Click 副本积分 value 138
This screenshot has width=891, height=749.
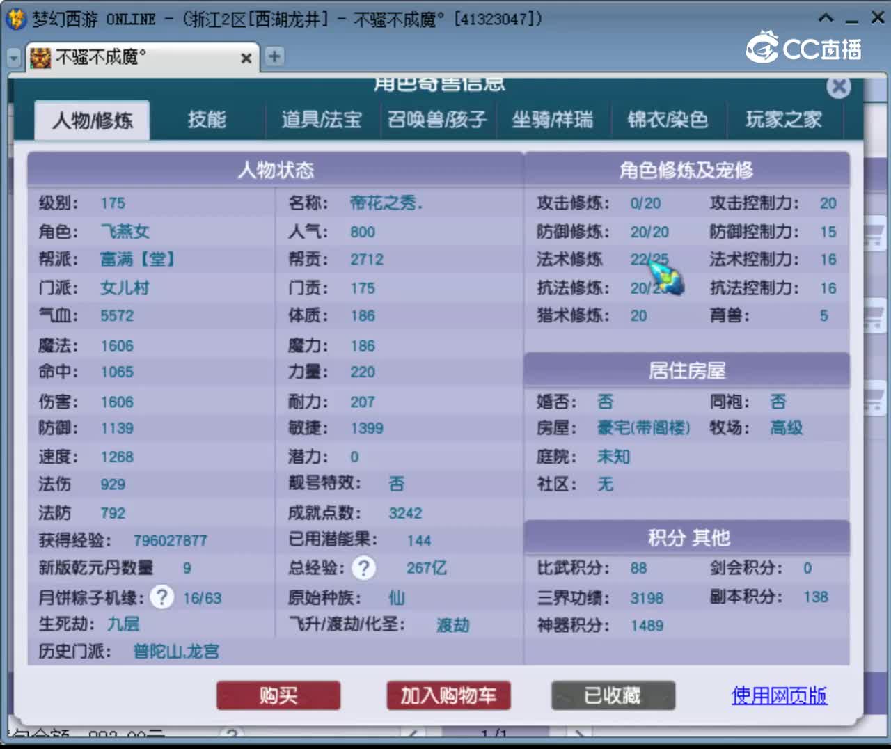(x=816, y=597)
